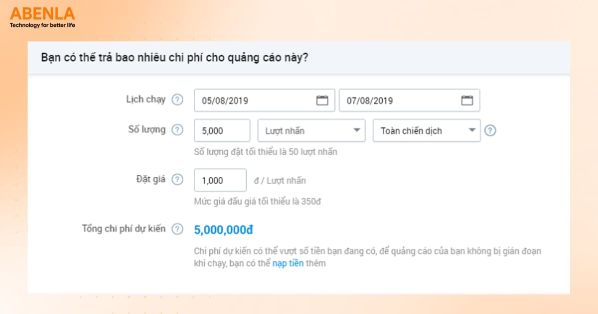Click the ABENLA logo
Image resolution: width=598 pixels, height=314 pixels.
click(x=42, y=17)
